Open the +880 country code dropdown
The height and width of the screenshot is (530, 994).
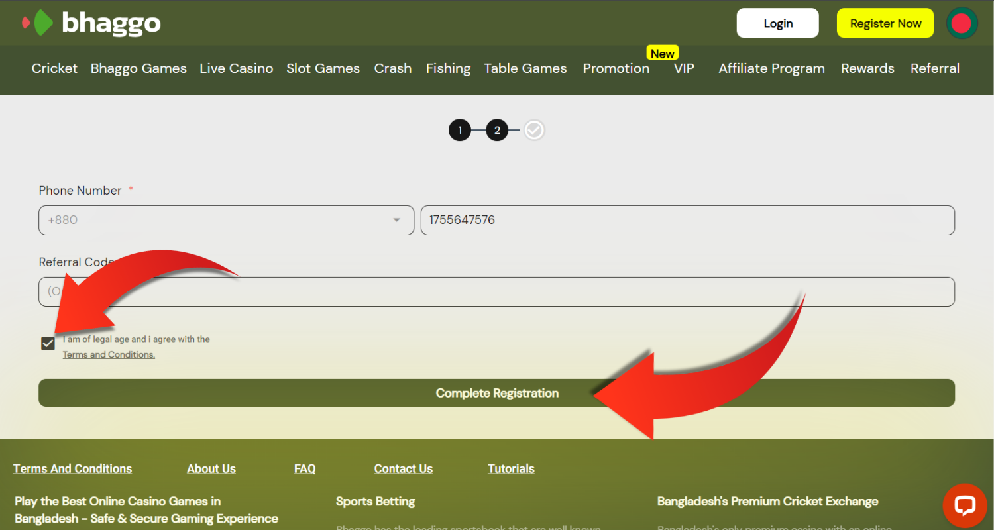[x=227, y=220]
